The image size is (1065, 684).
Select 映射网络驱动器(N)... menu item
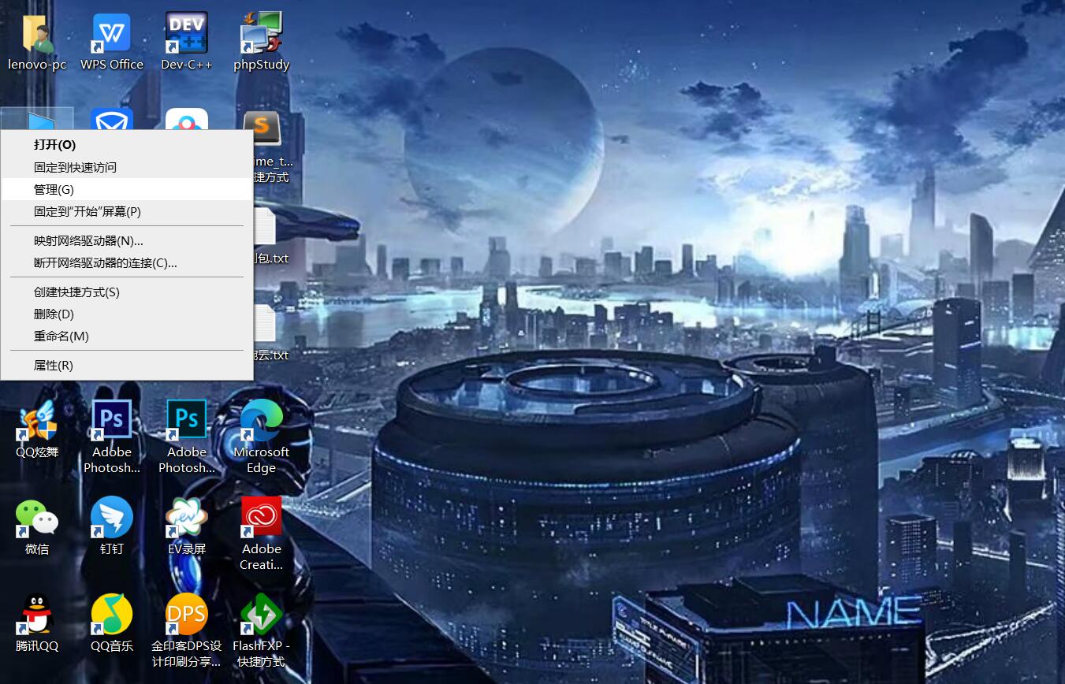127,240
